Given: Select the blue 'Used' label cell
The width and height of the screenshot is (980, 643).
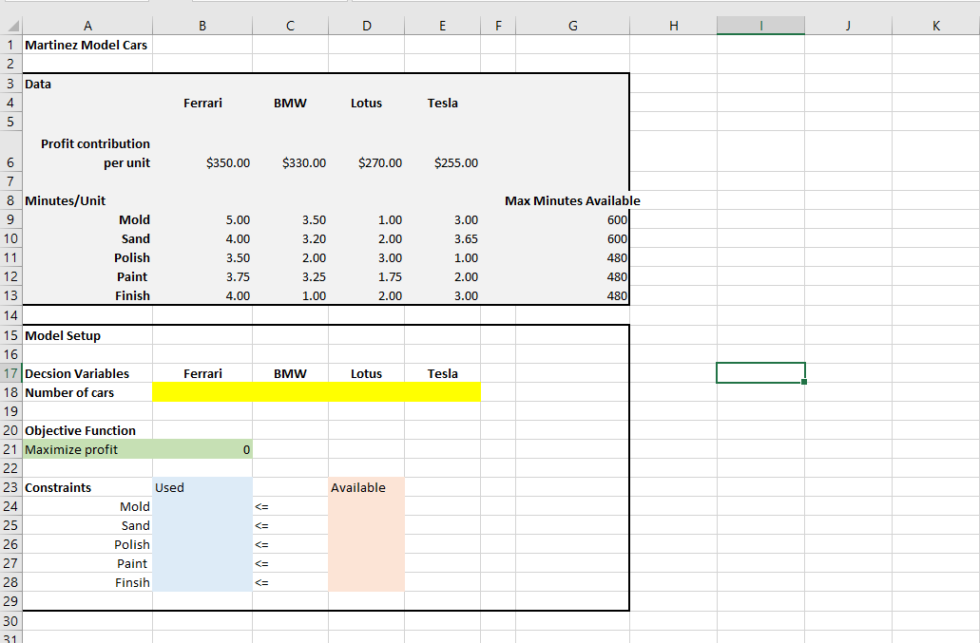Looking at the screenshot, I should (x=202, y=486).
